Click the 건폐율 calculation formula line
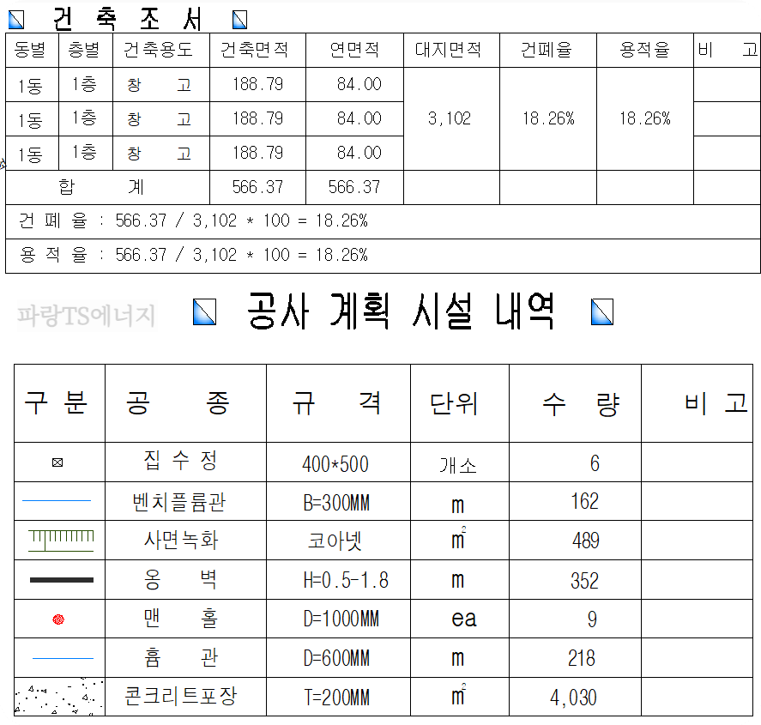Screen dimensions: 761x725 (193, 221)
